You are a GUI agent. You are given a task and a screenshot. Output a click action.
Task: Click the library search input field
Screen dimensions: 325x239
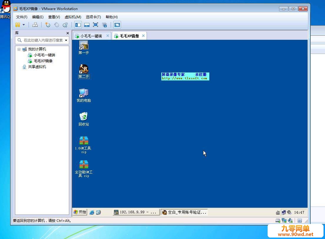pos(42,40)
